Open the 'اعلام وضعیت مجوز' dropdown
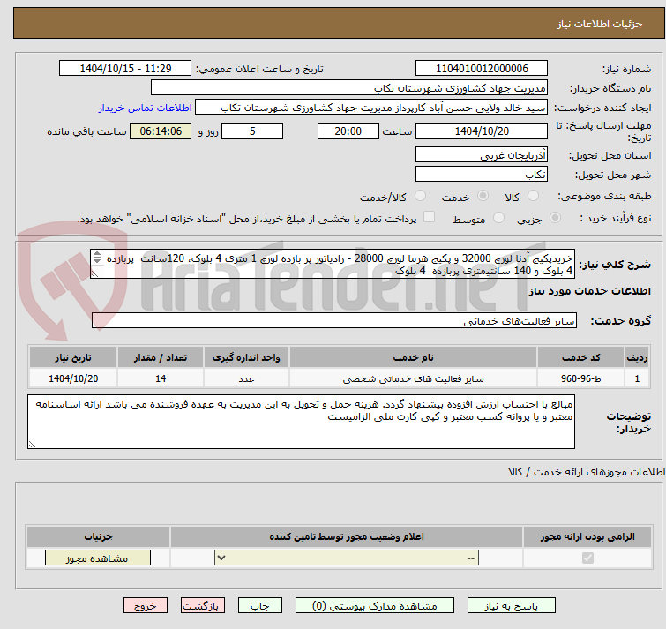The image size is (666, 629). pos(347,558)
